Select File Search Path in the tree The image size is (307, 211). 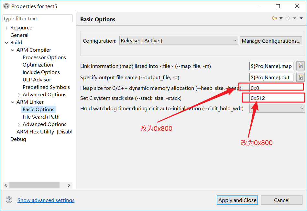click(41, 117)
